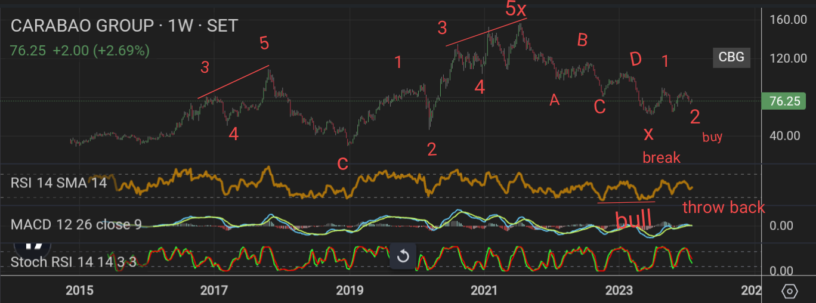Viewport: 816px width, 303px height.
Task: Open chart settings hexagon icon
Action: pyautogui.click(x=789, y=291)
